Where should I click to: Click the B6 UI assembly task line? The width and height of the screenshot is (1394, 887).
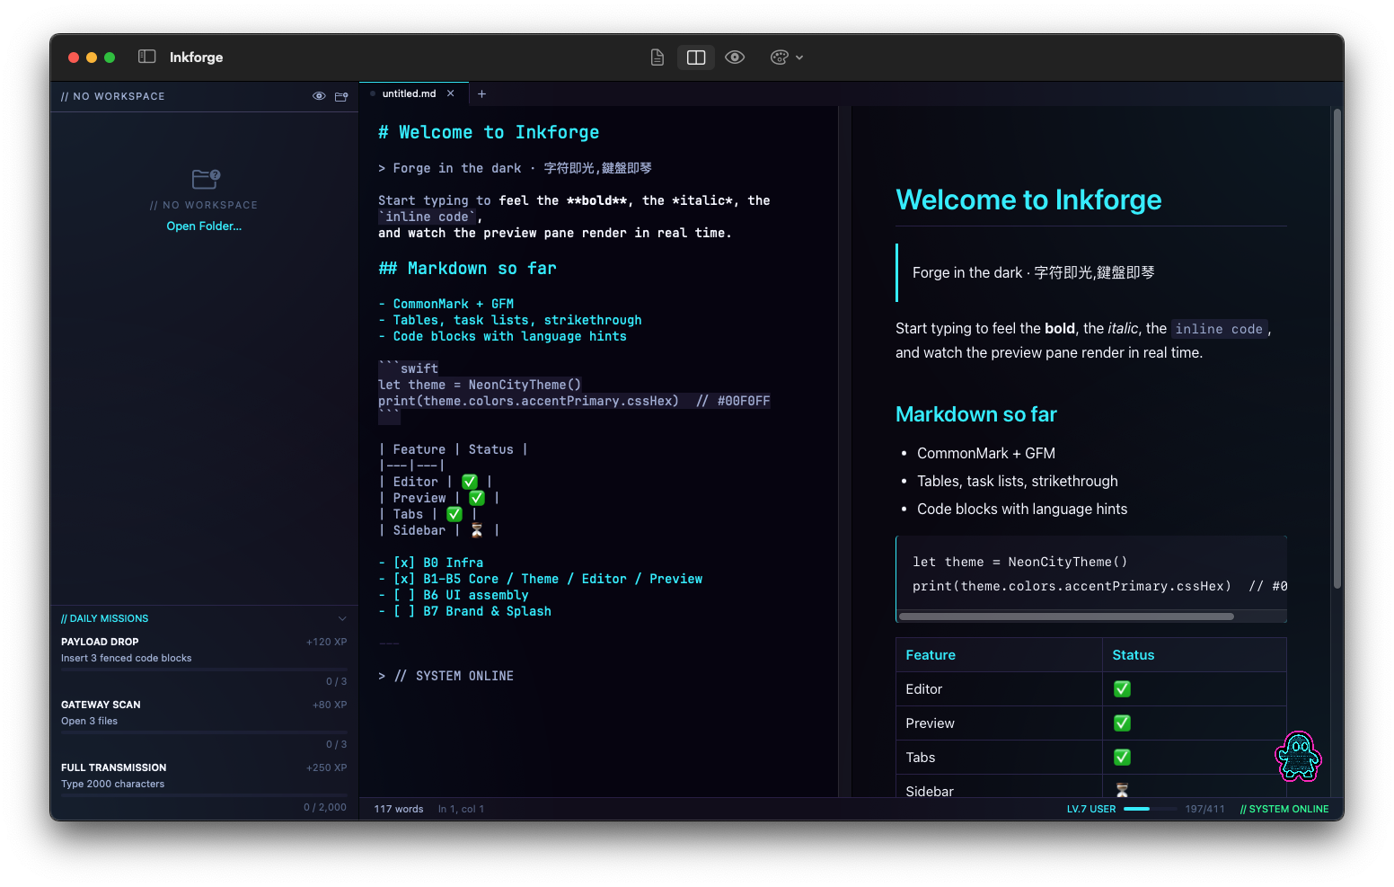tap(454, 595)
